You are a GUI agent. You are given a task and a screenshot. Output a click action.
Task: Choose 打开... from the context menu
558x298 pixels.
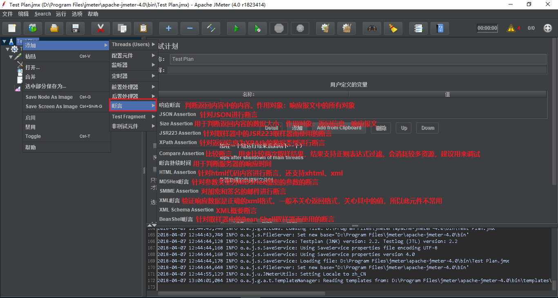tap(67, 67)
